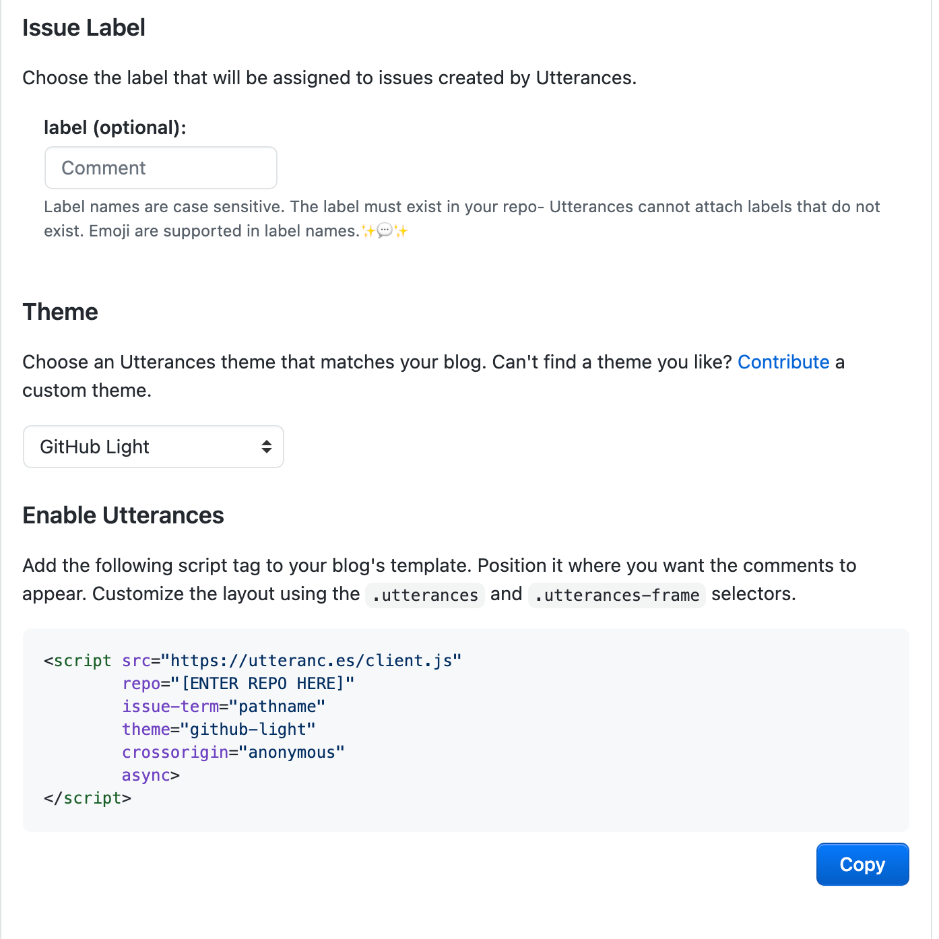This screenshot has height=939, width=939.
Task: Click the Enable Utterances heading
Action: click(123, 515)
